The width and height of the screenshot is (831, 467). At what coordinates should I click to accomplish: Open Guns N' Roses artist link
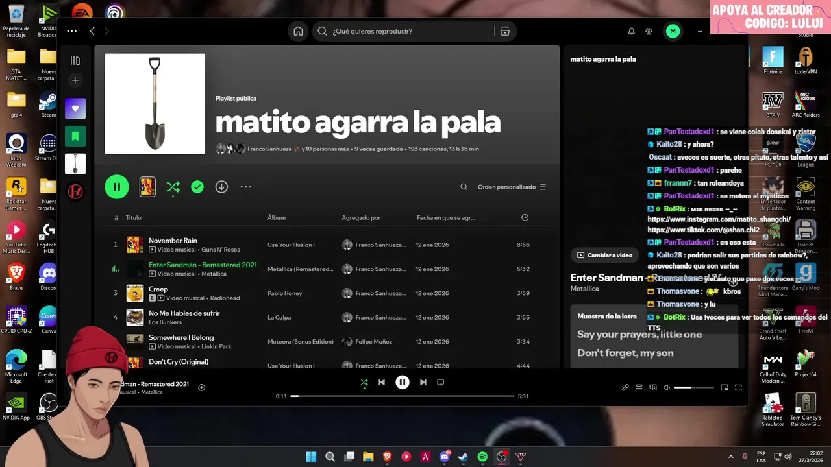[221, 250]
